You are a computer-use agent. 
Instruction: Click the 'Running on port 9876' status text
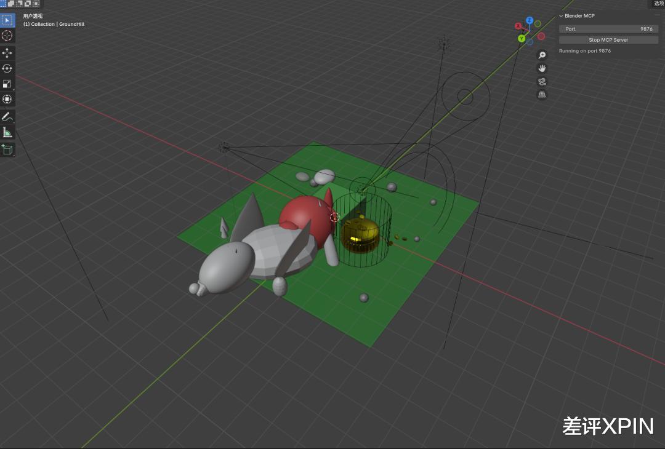(x=585, y=51)
